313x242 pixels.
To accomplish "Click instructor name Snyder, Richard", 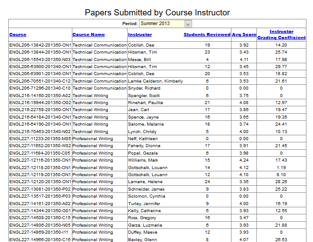I will pos(144,88).
